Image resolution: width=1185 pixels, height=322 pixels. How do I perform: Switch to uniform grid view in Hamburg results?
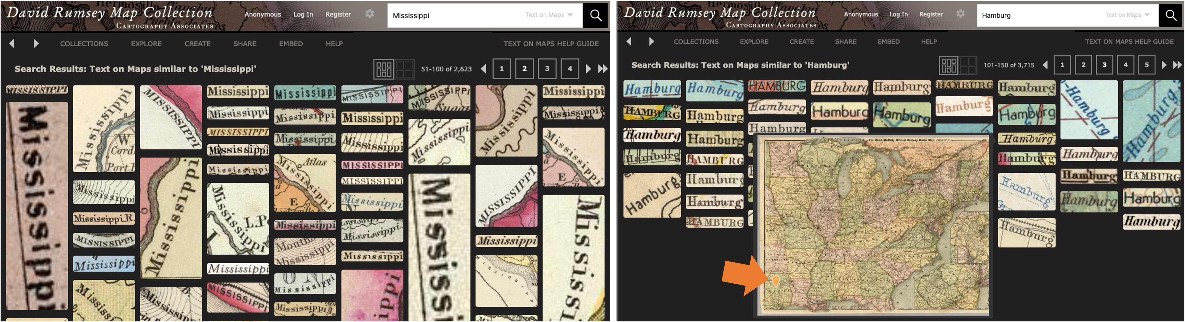click(968, 65)
